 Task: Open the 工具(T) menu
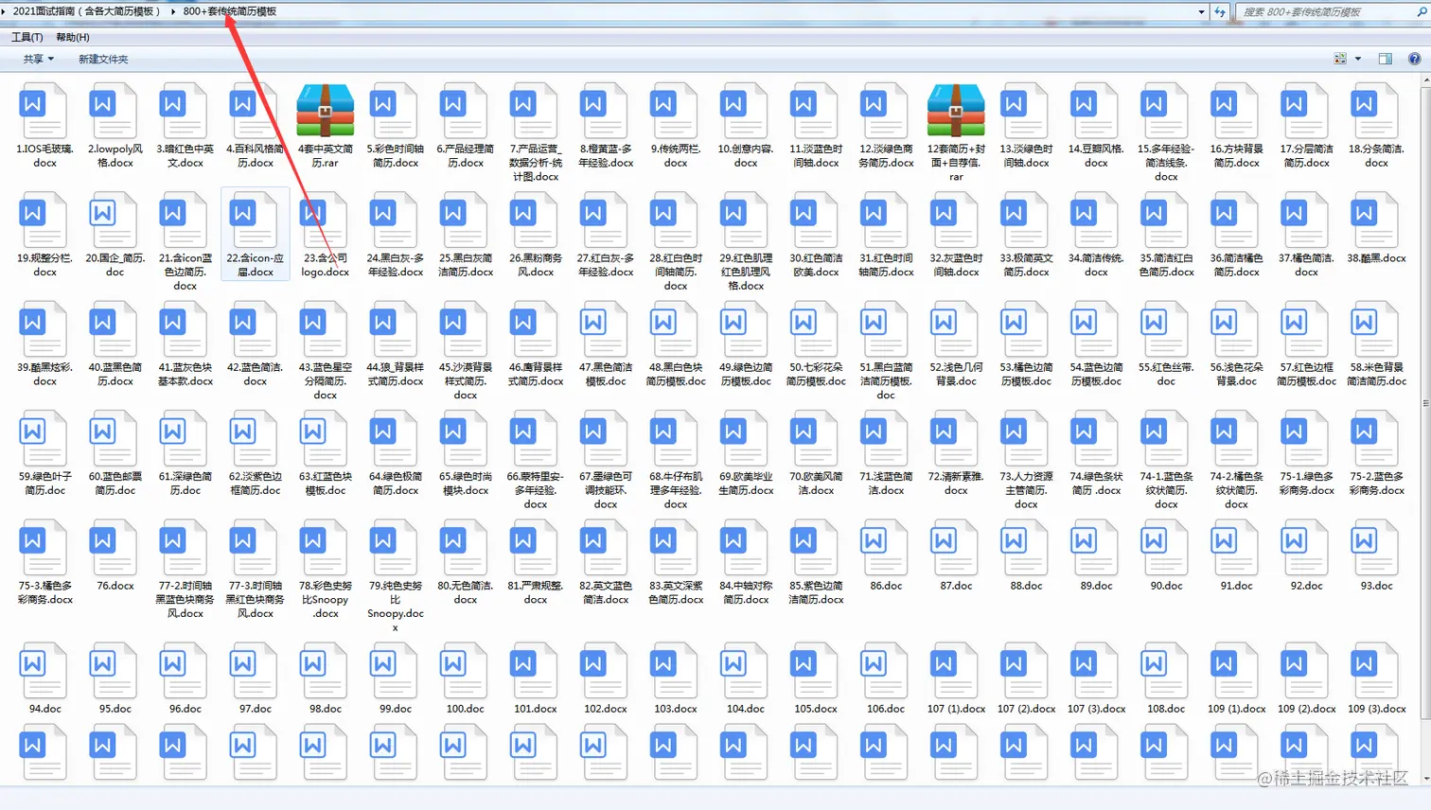26,37
